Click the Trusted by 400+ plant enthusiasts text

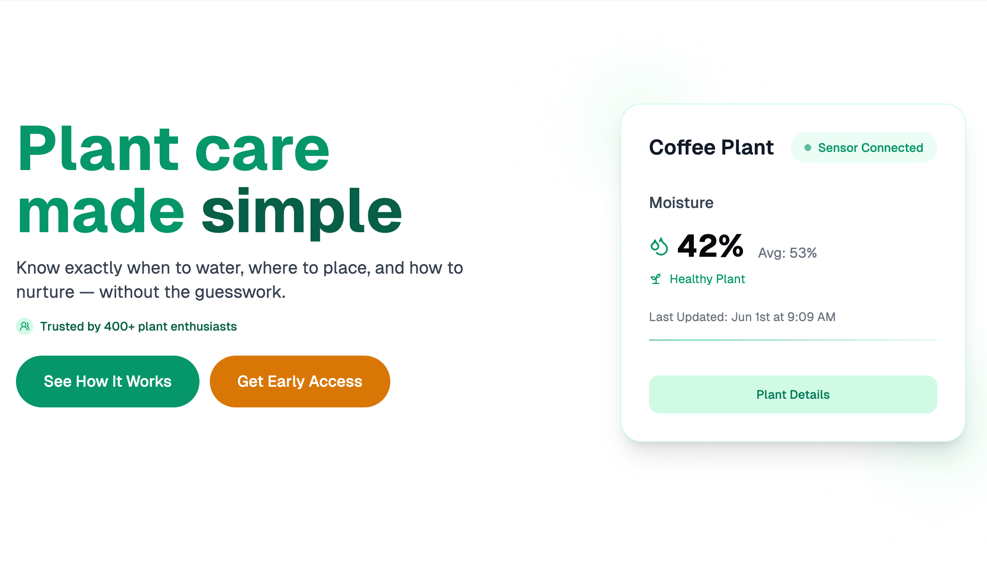(x=138, y=327)
